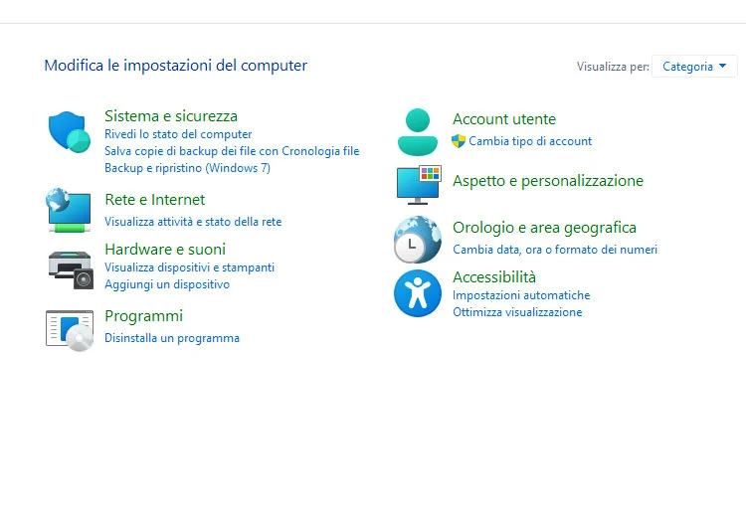The height and width of the screenshot is (529, 746).
Task: Open the Hardware e suoni printer icon
Action: [x=71, y=269]
